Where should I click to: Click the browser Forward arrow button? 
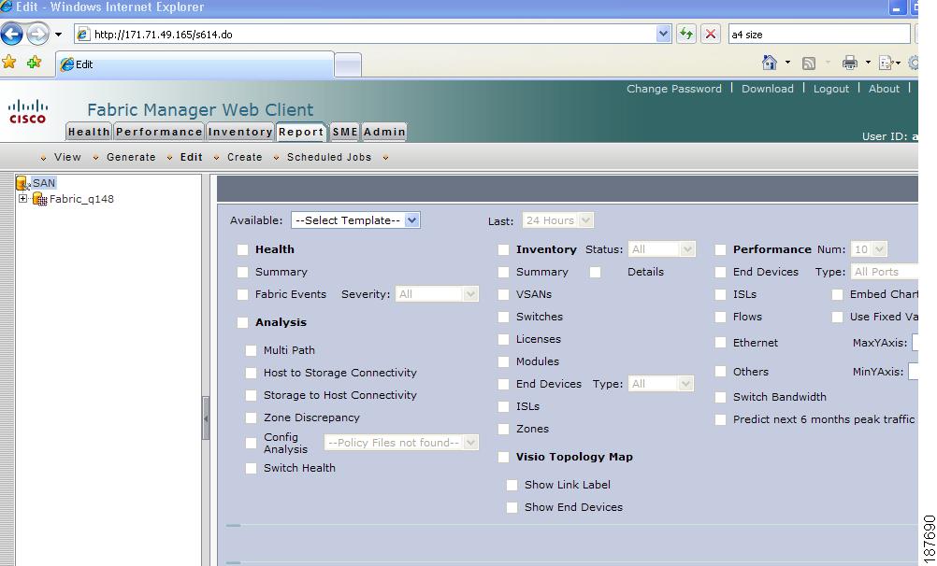point(37,34)
